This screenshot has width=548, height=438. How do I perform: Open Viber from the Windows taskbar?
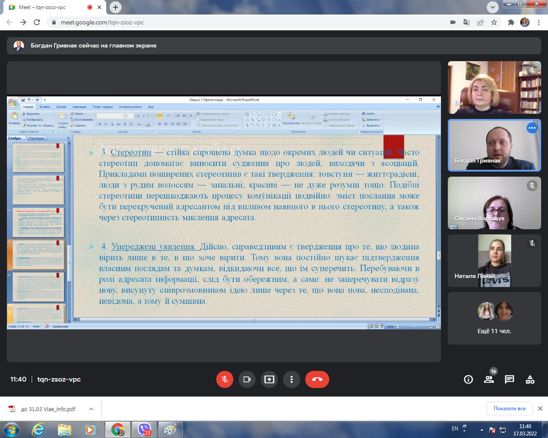tap(145, 429)
